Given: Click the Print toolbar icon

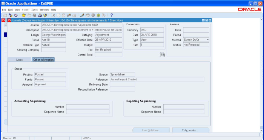Looking at the screenshot, I should point(40,15).
